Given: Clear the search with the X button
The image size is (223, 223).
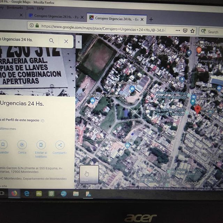Looking at the screenshot, I should [66, 41].
